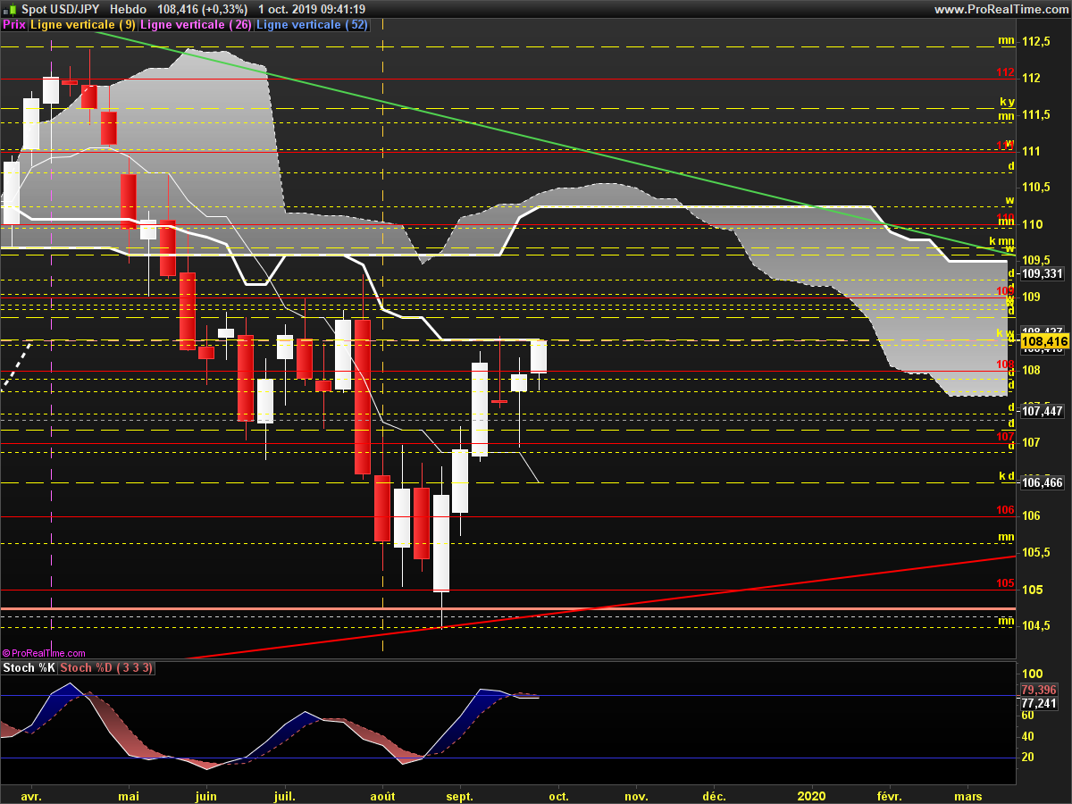The height and width of the screenshot is (804, 1072).
Task: Click the red 105 horizontal level label
Action: pos(1005,583)
